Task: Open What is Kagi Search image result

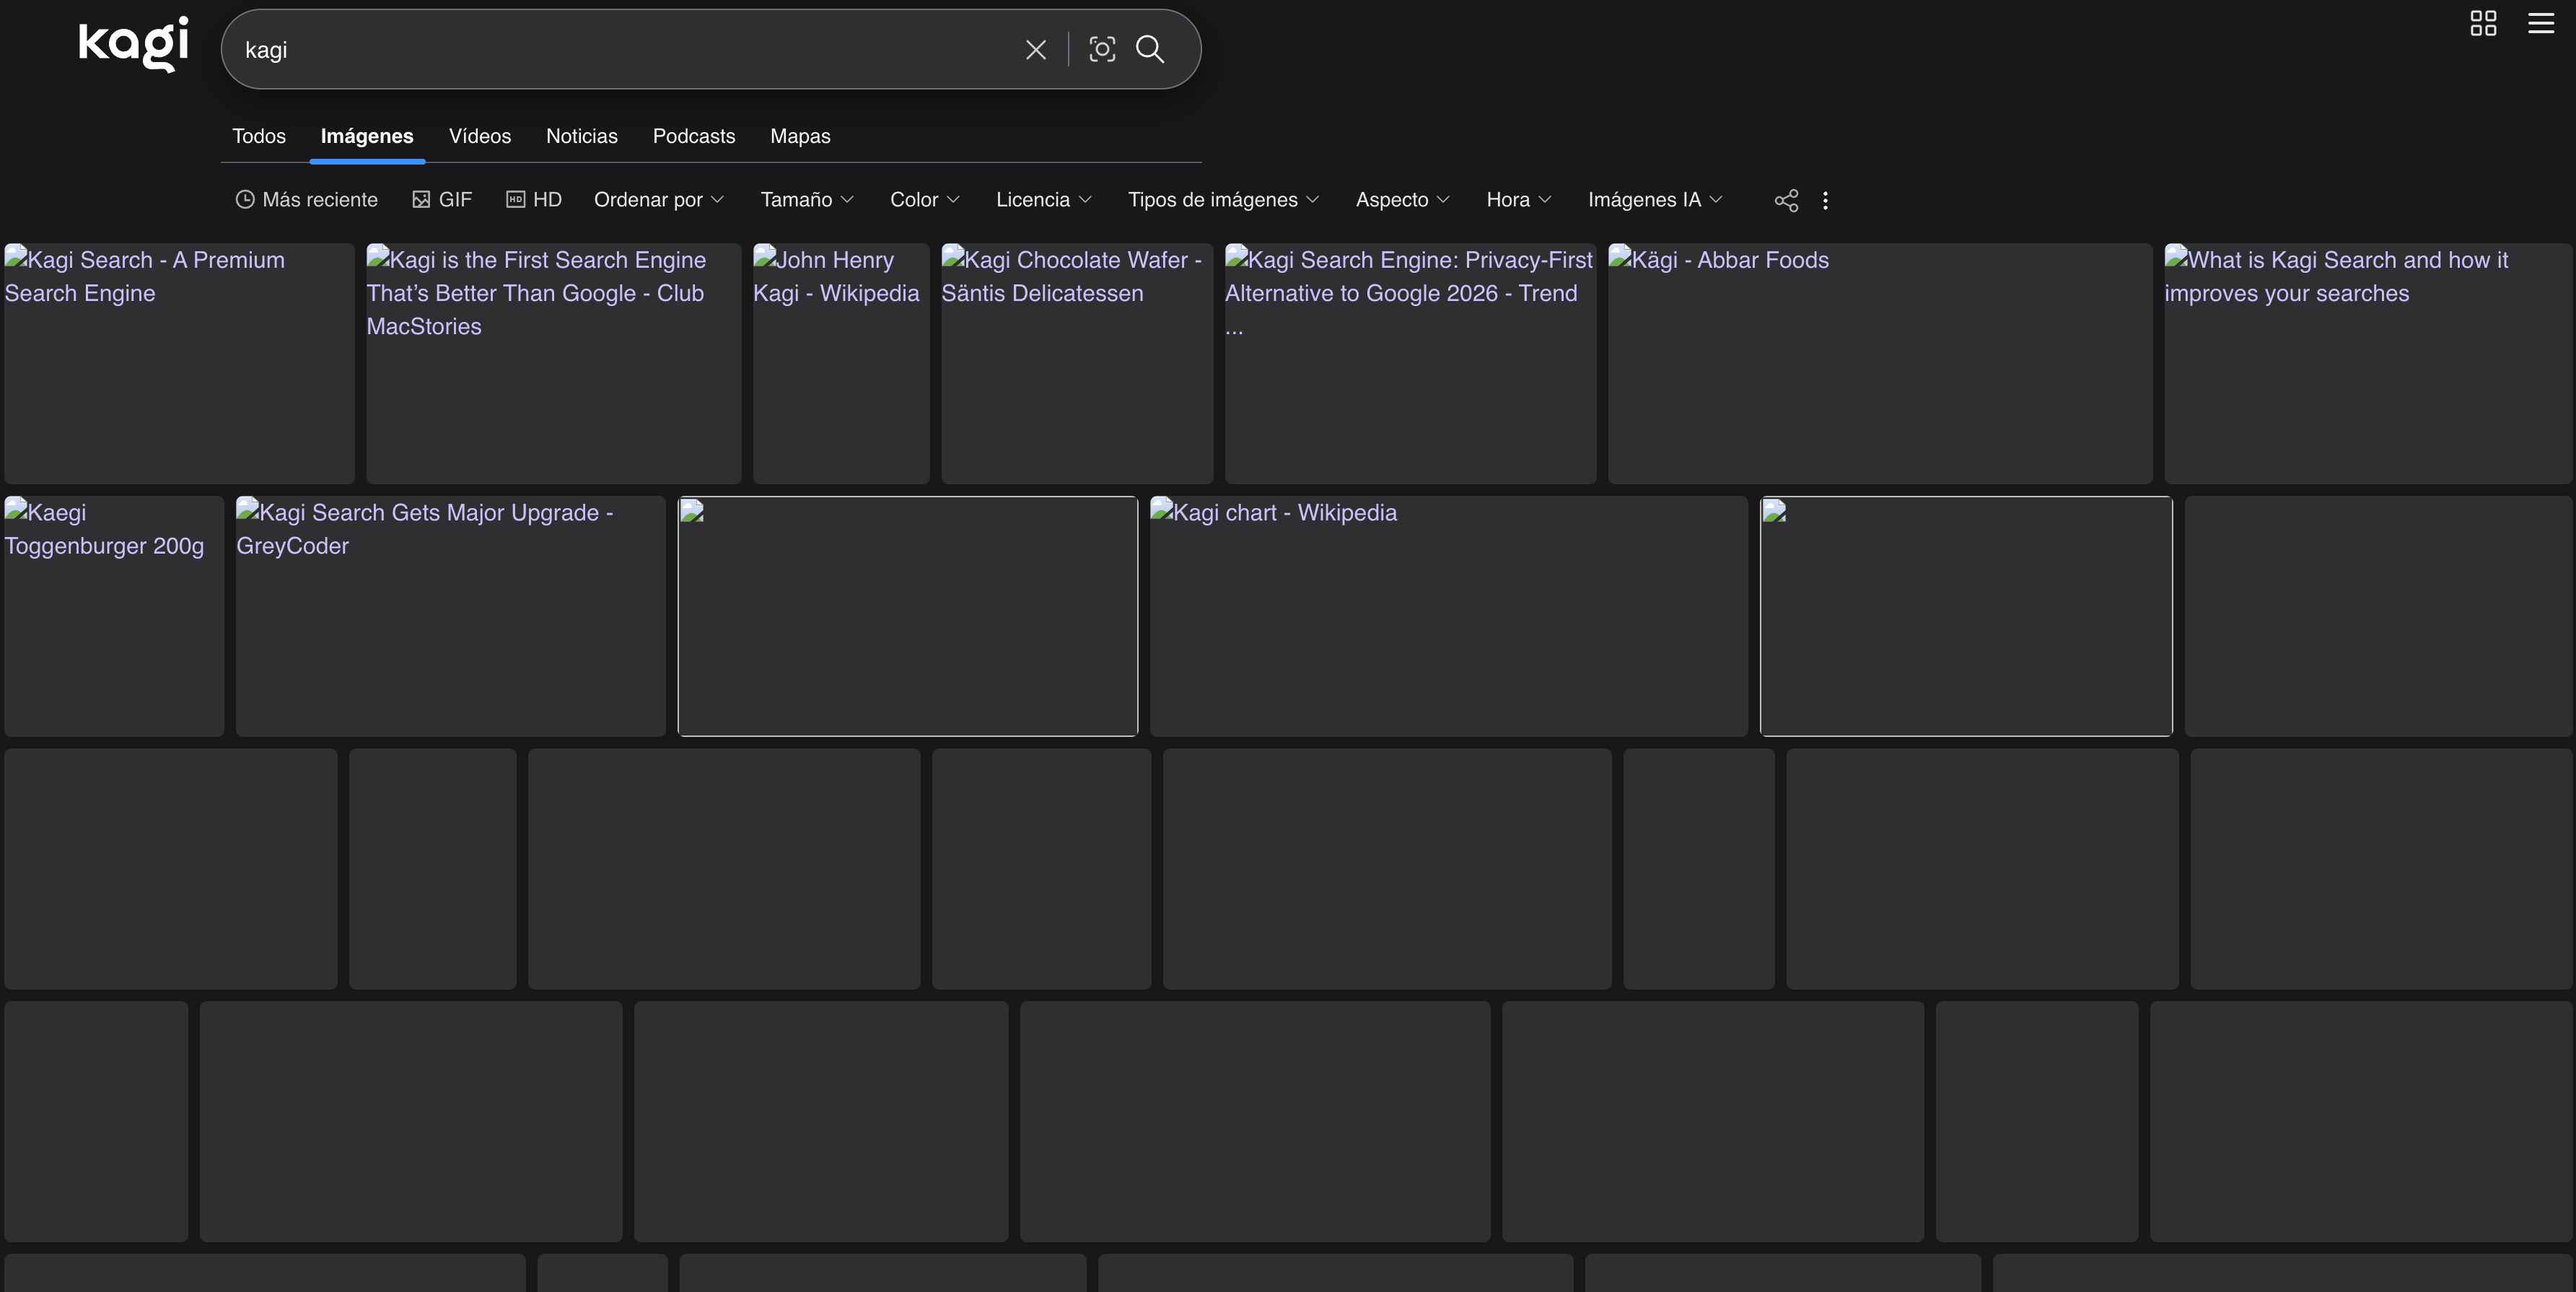Action: (x=2368, y=363)
